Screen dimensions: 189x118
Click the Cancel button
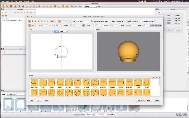pyautogui.click(x=157, y=100)
